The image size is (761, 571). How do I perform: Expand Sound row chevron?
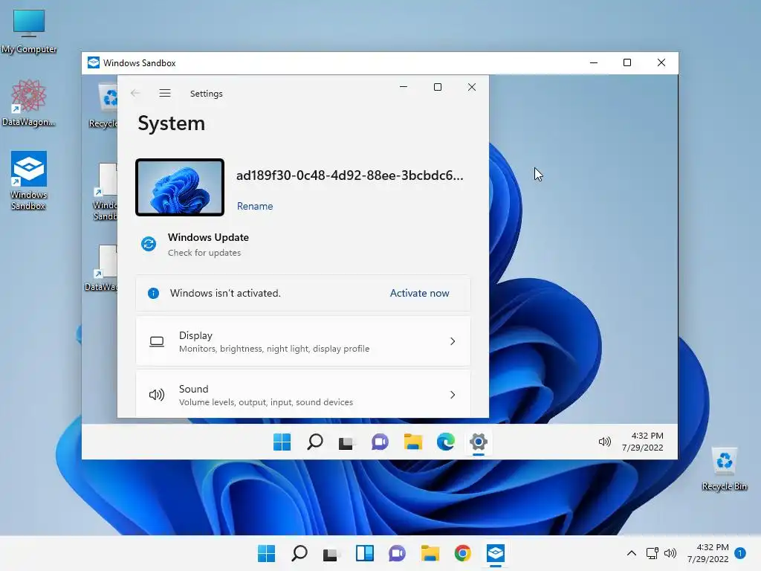[453, 395]
